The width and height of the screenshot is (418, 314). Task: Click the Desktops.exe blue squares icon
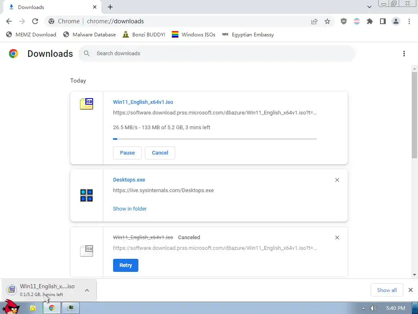(x=87, y=195)
